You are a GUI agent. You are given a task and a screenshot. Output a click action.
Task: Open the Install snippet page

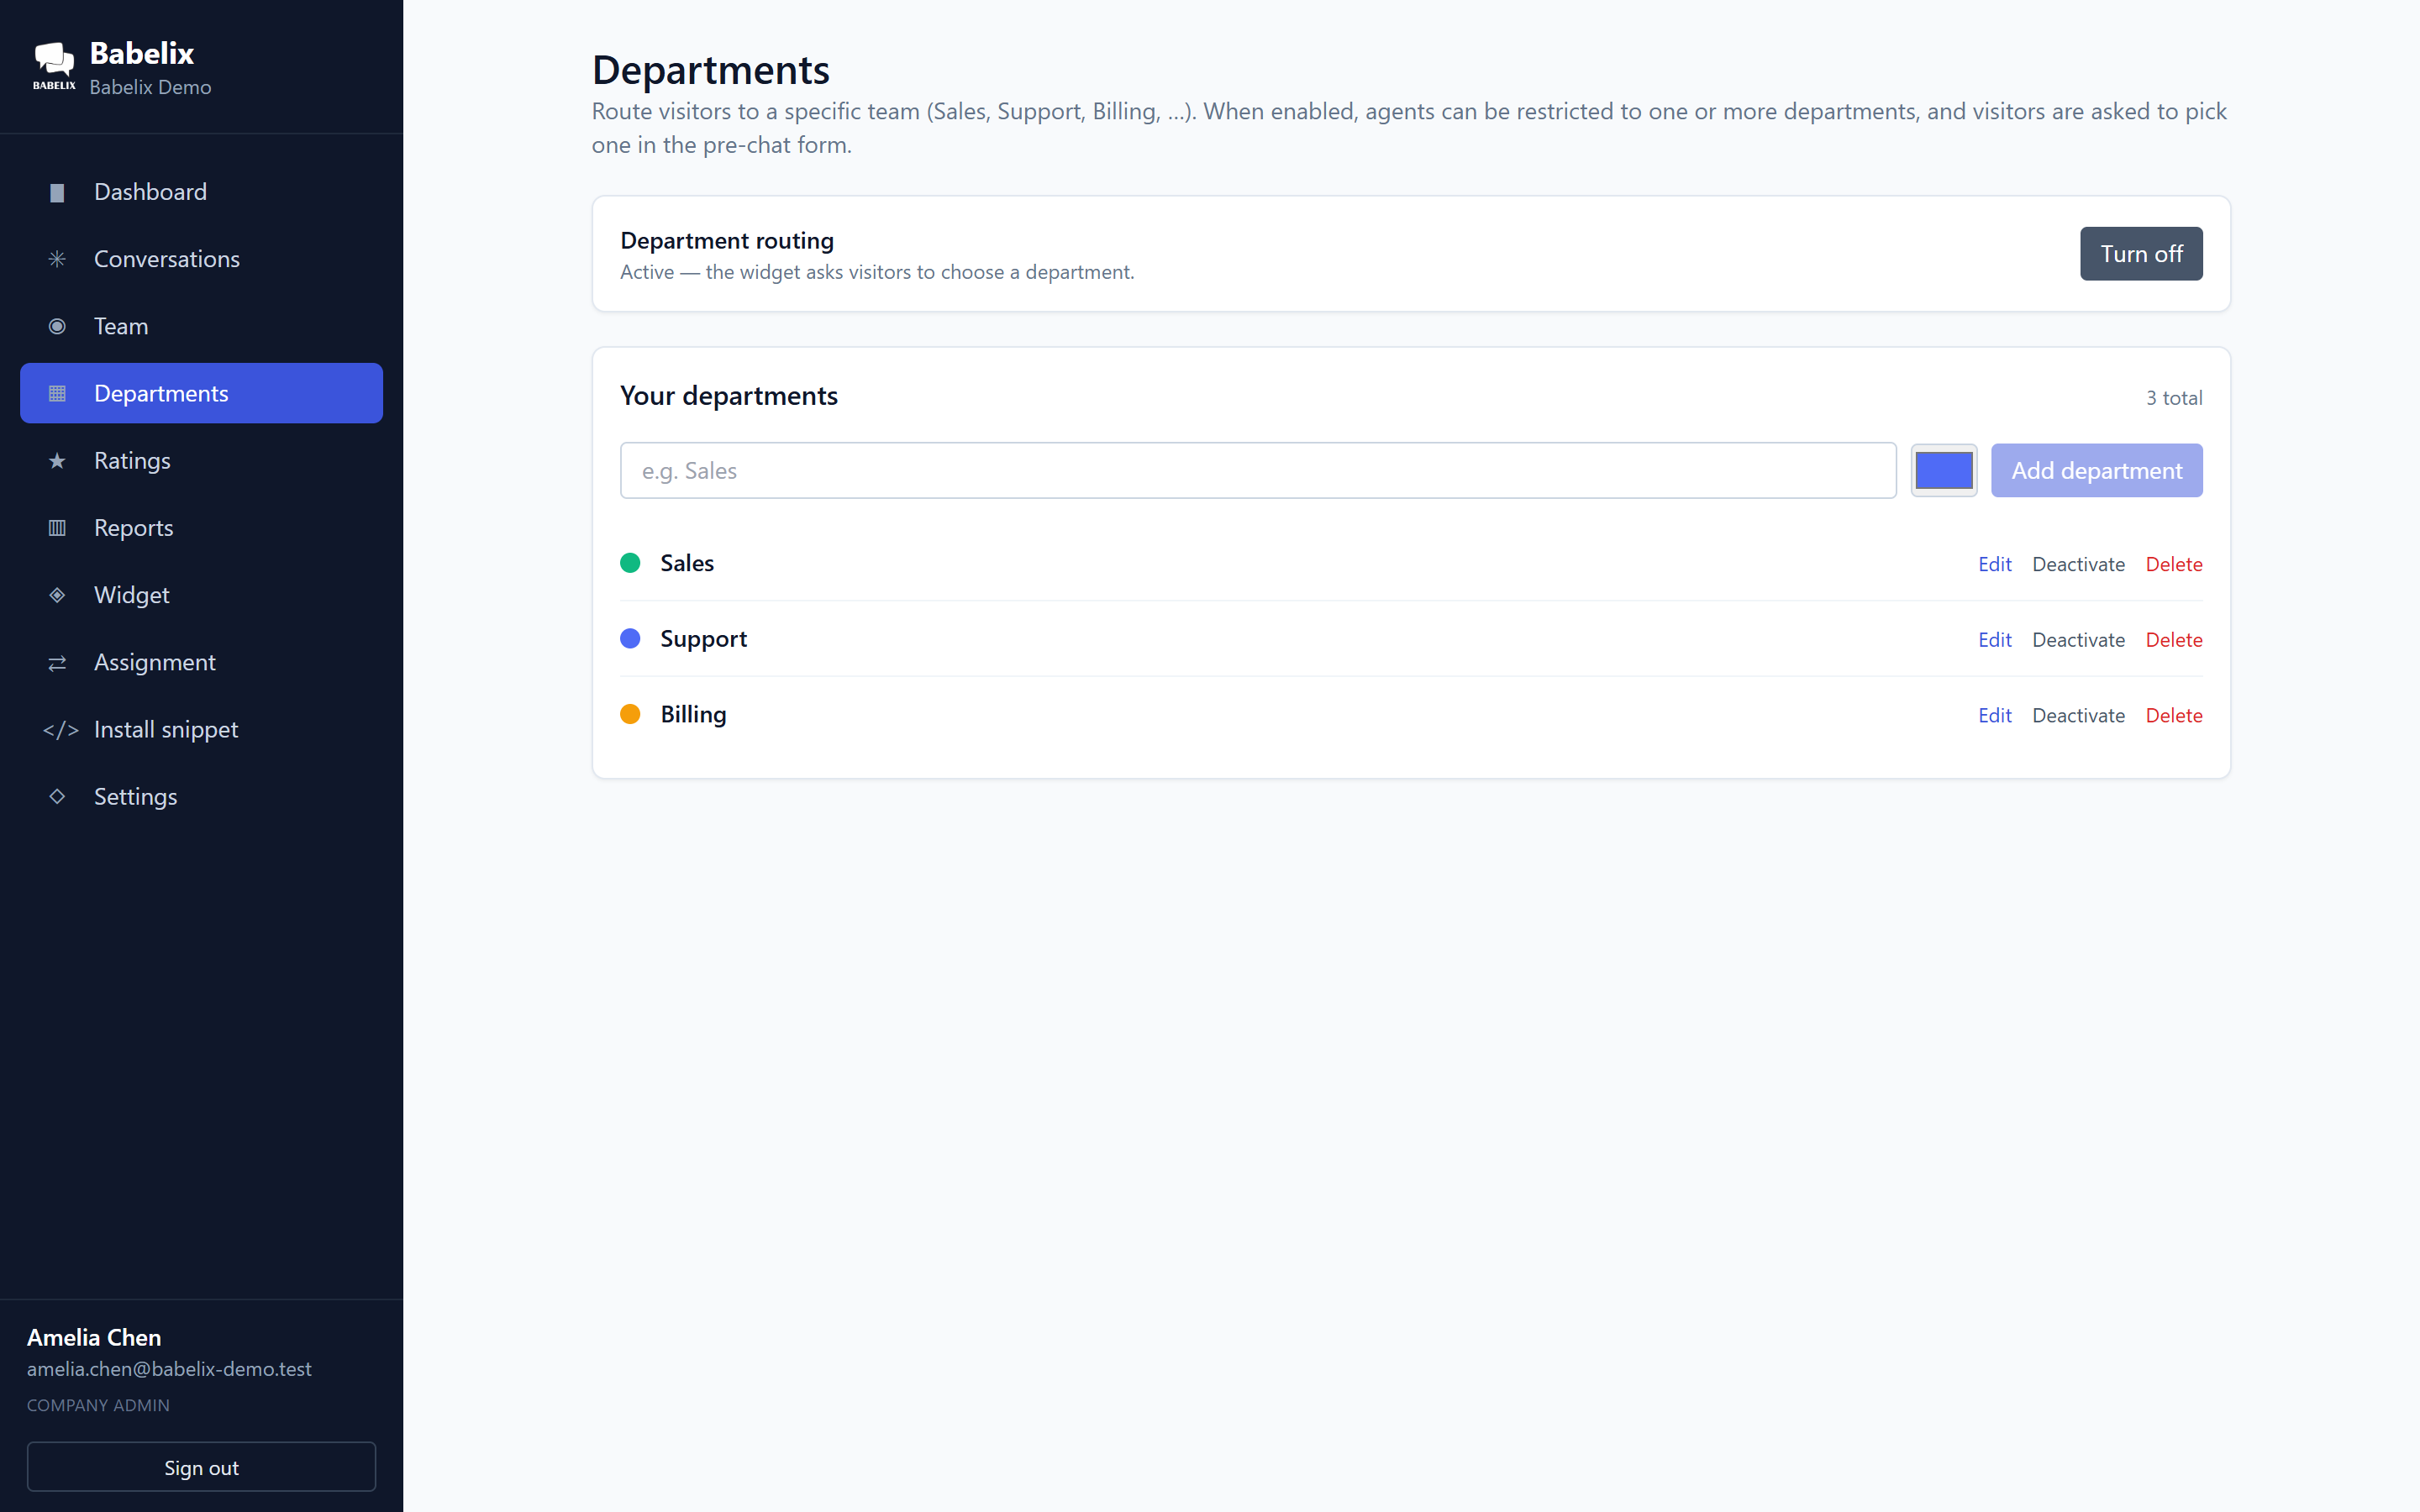point(201,729)
